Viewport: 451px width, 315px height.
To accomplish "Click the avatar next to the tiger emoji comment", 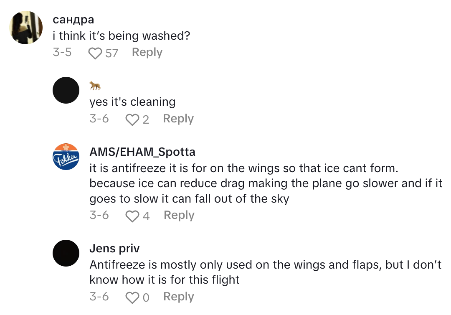I will (66, 90).
